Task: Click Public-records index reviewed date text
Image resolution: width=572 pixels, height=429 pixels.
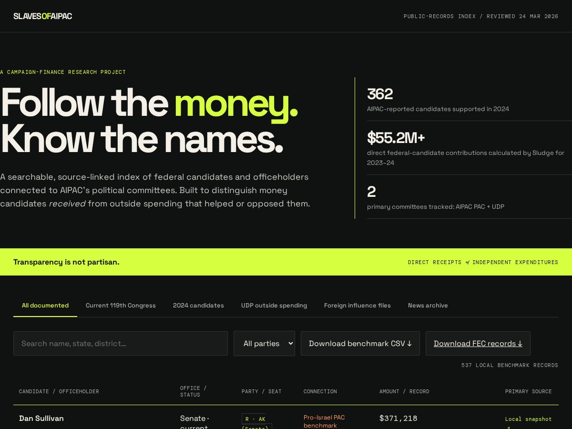Action: click(x=481, y=16)
